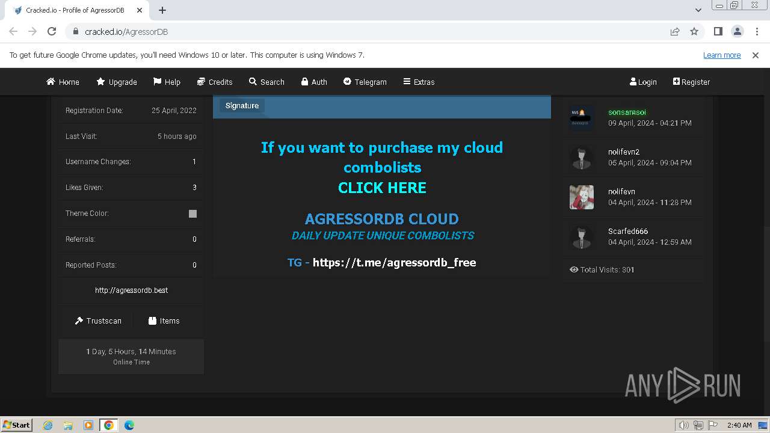Toggle the Chrome side panel icon
The width and height of the screenshot is (770, 433).
click(718, 31)
